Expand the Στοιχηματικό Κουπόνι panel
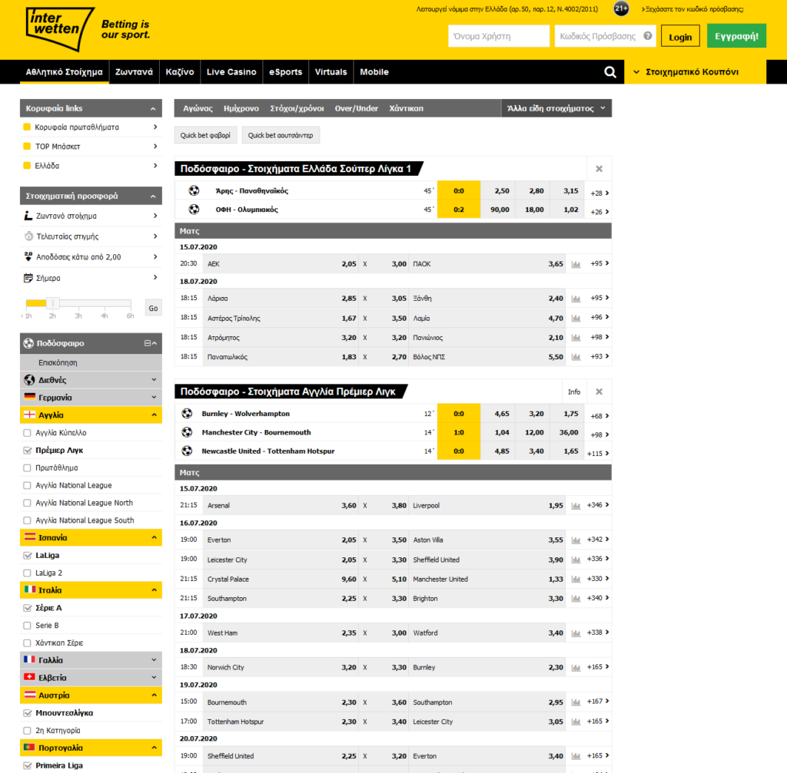This screenshot has height=773, width=787. 695,72
